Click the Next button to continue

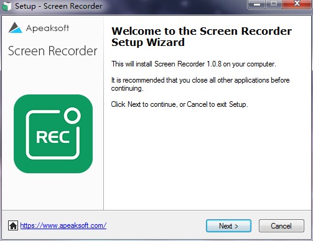(x=228, y=226)
